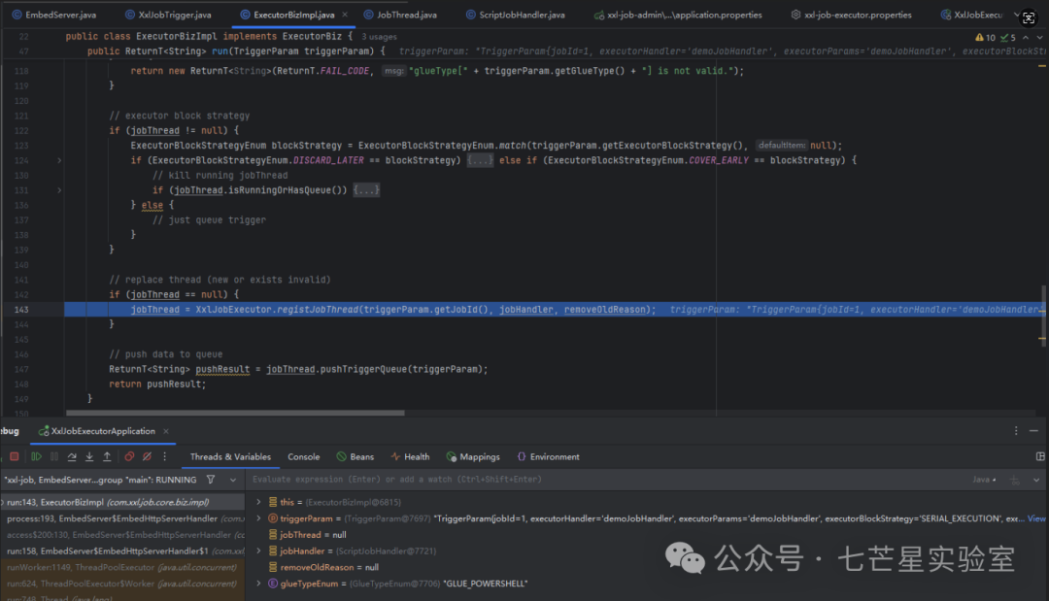This screenshot has width=1049, height=601.
Task: Expand the 'this' variable node
Action: [259, 502]
